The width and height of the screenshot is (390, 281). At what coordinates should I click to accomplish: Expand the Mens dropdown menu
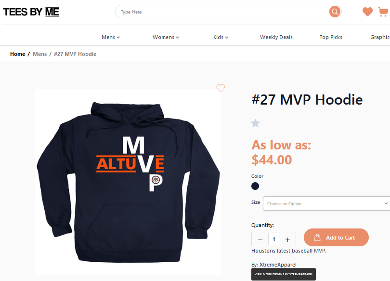coord(111,37)
